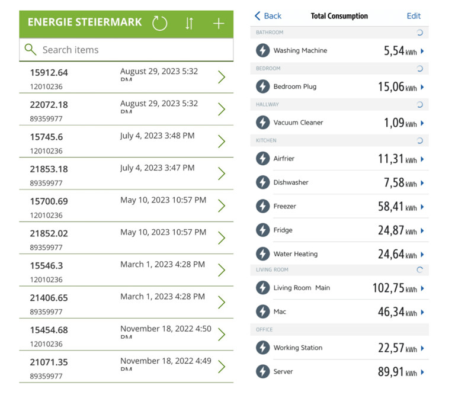Open the 21071.35 November reading chevron
The height and width of the screenshot is (395, 455).
(222, 367)
